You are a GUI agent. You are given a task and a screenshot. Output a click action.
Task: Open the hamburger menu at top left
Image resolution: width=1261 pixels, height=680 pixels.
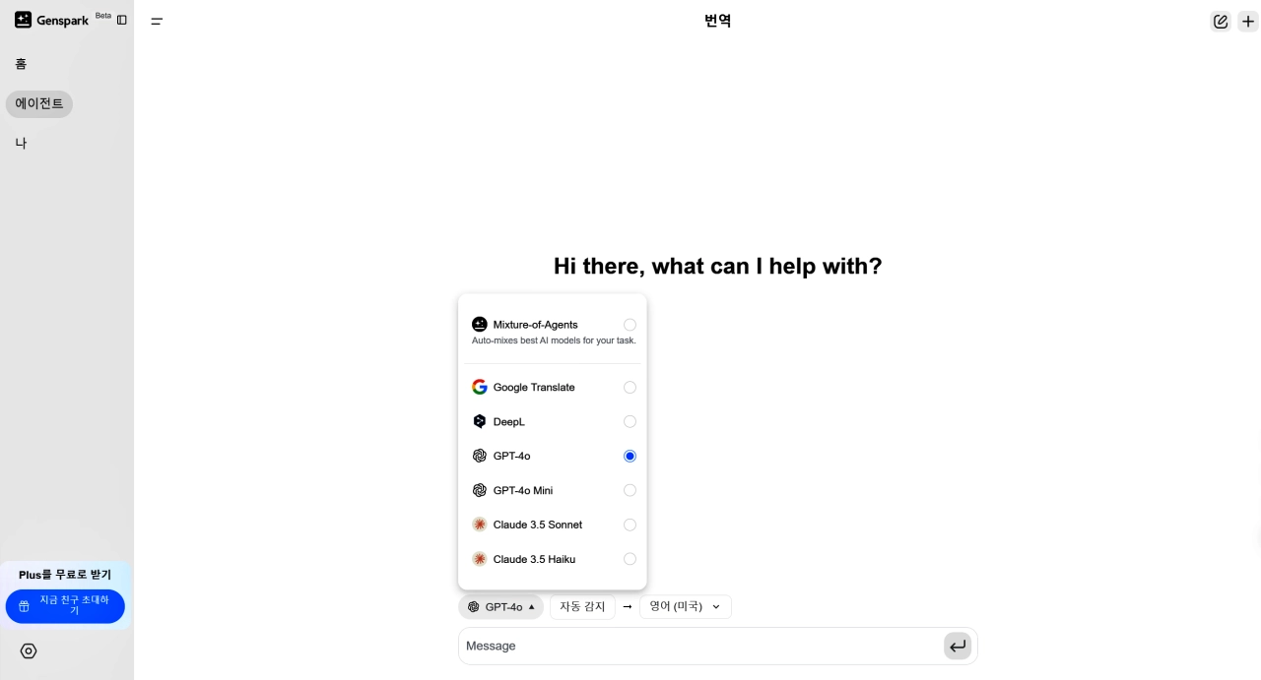[157, 21]
